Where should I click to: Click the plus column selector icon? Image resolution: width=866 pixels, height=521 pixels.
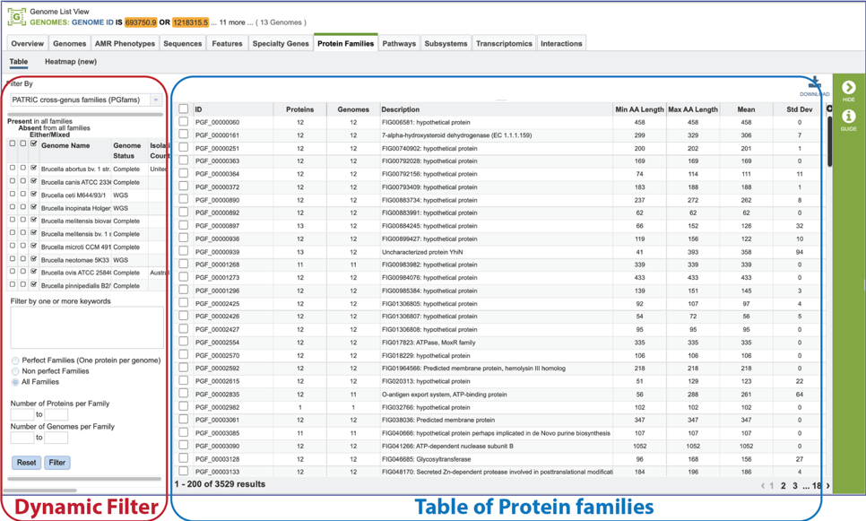828,109
